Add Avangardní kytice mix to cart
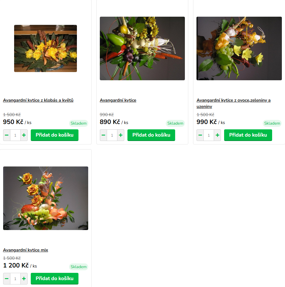Screen dimensions: 285x287 [x=55, y=279]
